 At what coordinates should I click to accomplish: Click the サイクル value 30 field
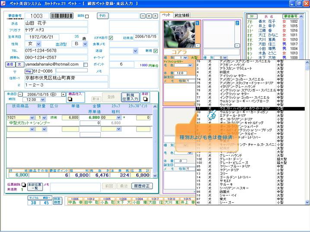tap(33, 202)
